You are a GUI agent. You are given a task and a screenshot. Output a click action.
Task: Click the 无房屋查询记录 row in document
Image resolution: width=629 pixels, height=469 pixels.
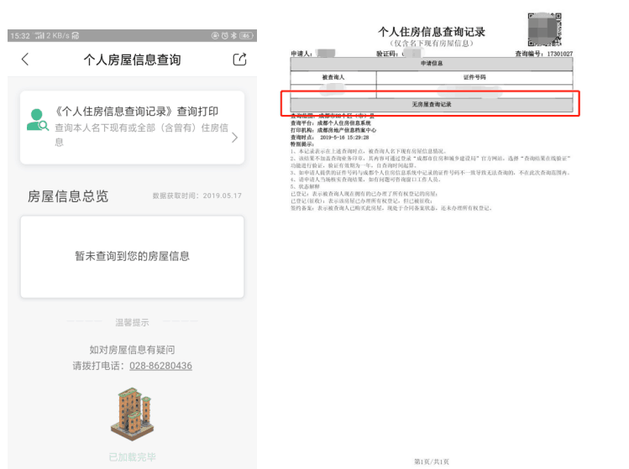click(x=432, y=104)
